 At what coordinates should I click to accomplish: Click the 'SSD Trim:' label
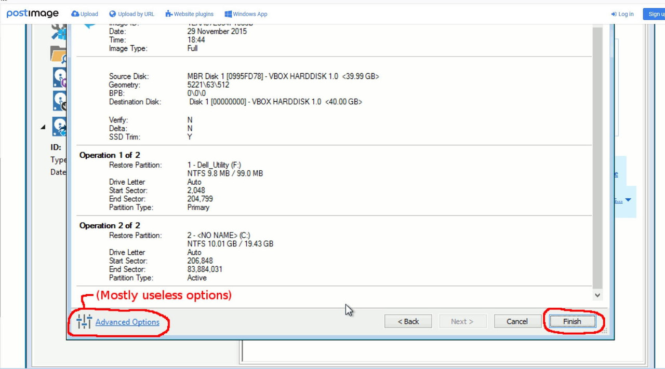(x=125, y=137)
